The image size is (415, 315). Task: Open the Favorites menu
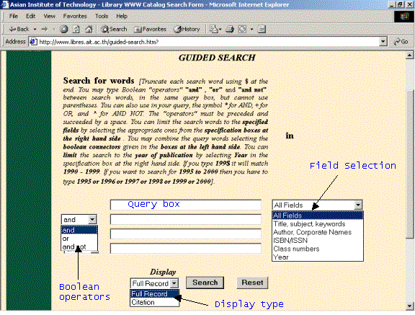tap(75, 16)
